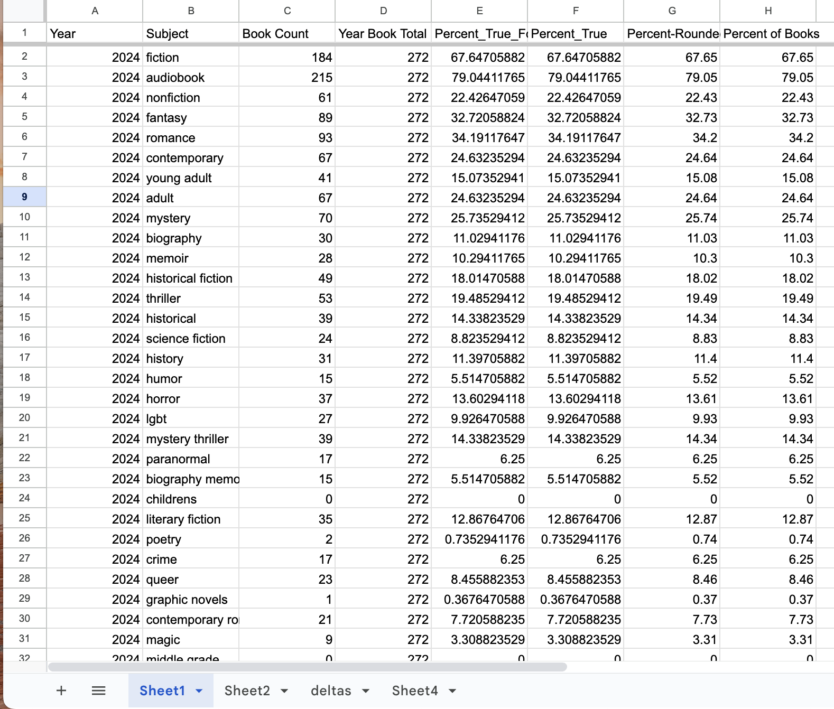
Task: Click the literary fiction subject cell
Action: tap(191, 519)
